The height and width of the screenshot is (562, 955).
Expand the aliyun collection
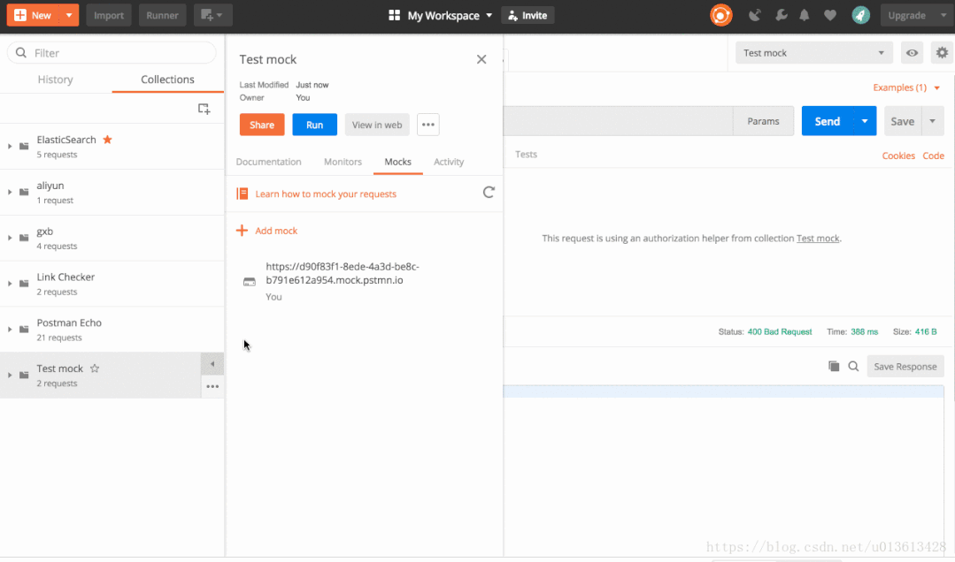pyautogui.click(x=10, y=192)
